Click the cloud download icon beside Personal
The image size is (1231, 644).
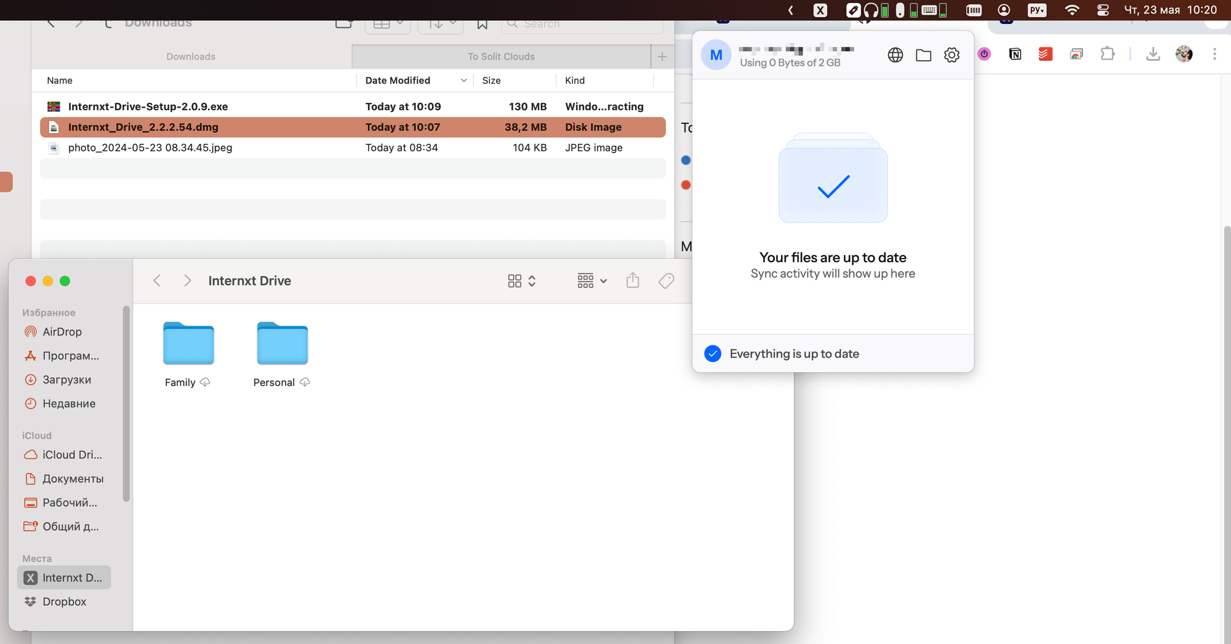[x=305, y=382]
